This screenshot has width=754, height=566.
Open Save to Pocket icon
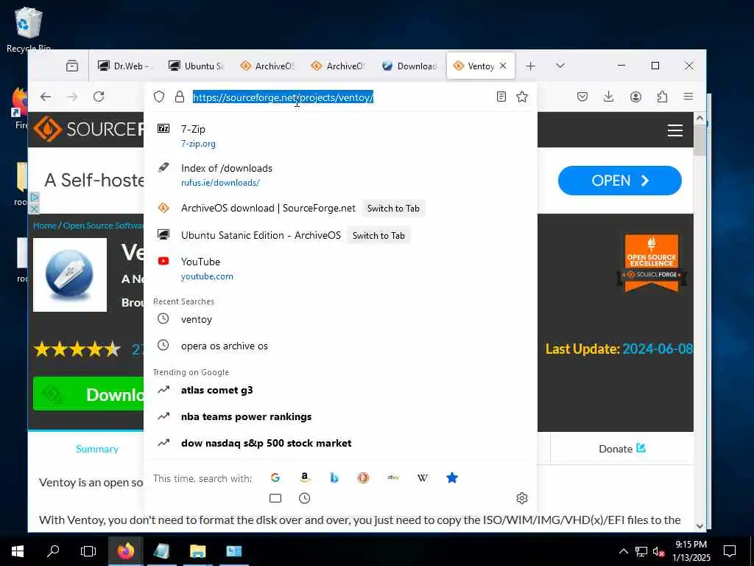click(582, 97)
